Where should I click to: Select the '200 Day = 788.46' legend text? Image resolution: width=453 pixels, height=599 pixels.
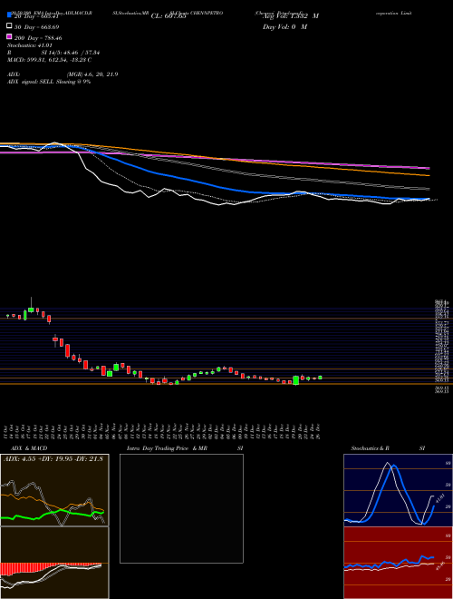(x=39, y=38)
